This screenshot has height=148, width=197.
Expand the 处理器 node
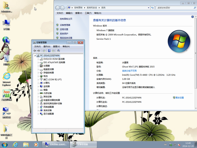click(x=38, y=66)
